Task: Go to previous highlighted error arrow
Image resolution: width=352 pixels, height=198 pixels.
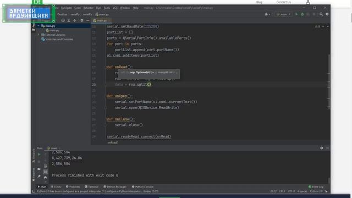Action: coord(323,26)
